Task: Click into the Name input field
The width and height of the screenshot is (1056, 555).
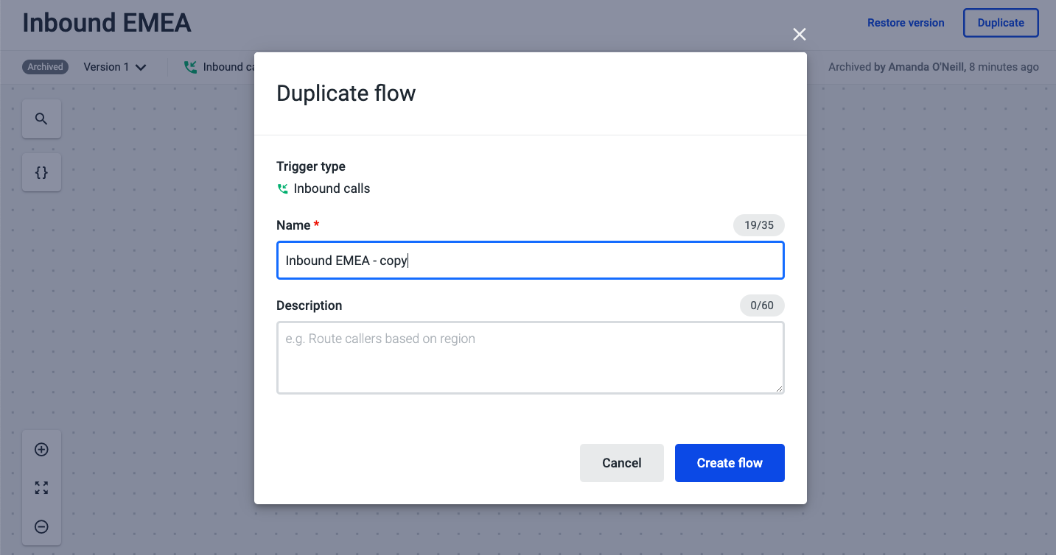Action: click(x=531, y=261)
